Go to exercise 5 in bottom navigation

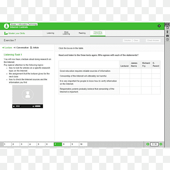(x=41, y=144)
